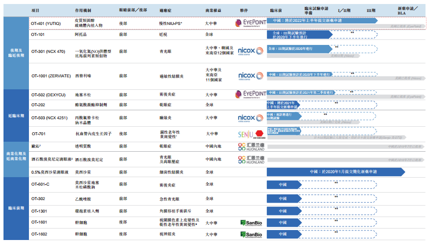Viewport: 430px width, 243px height.
Task: Click the 項目 column header
Action: pos(36,10)
